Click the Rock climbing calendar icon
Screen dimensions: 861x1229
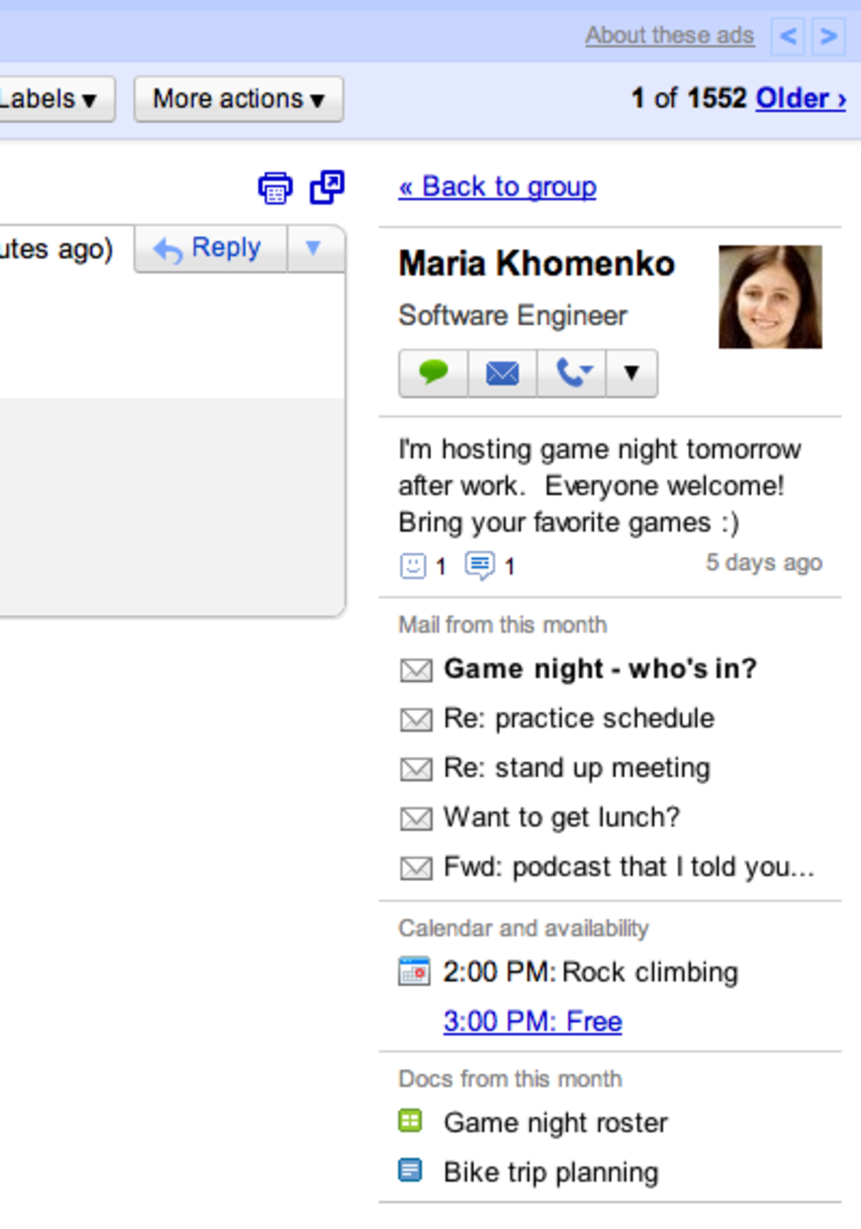coord(414,972)
